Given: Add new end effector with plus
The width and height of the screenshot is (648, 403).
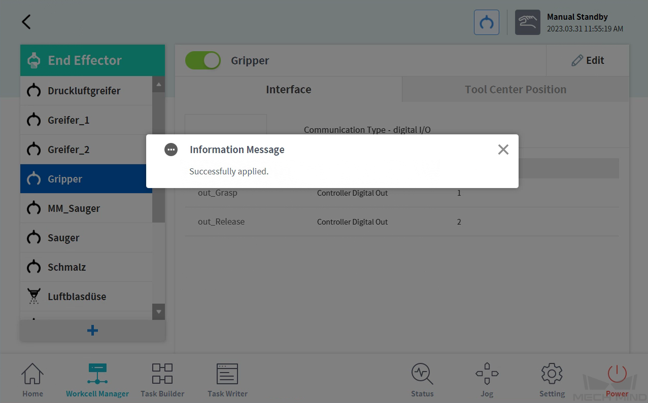Looking at the screenshot, I should pos(92,331).
